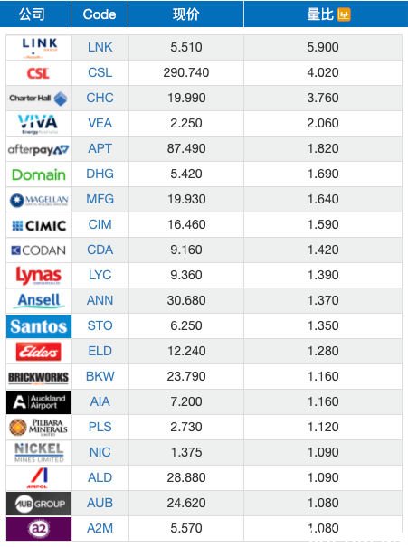
Task: Follow the PLS code link
Action: click(x=100, y=427)
